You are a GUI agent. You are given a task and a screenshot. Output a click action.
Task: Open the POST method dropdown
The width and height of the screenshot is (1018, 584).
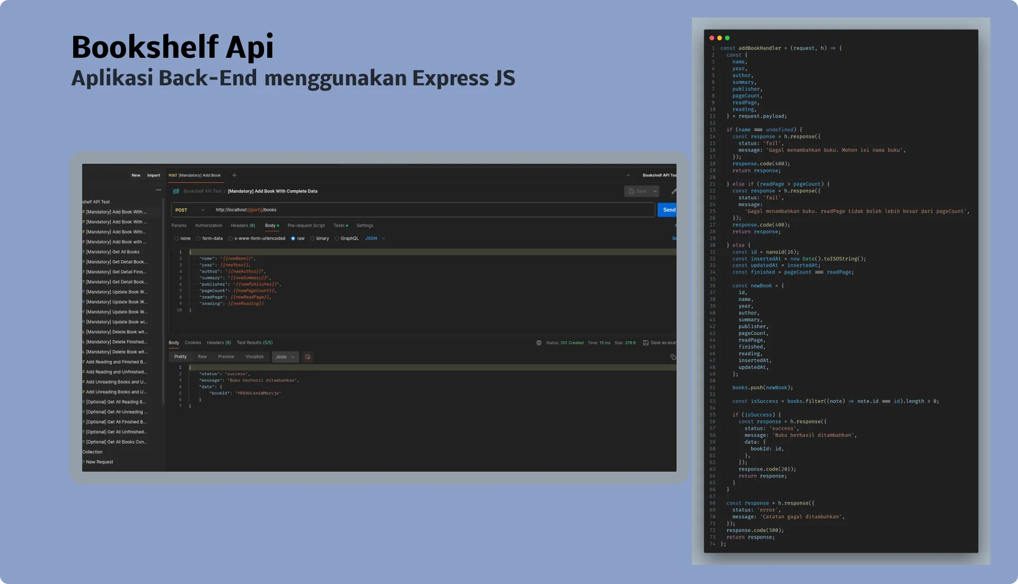tap(190, 210)
